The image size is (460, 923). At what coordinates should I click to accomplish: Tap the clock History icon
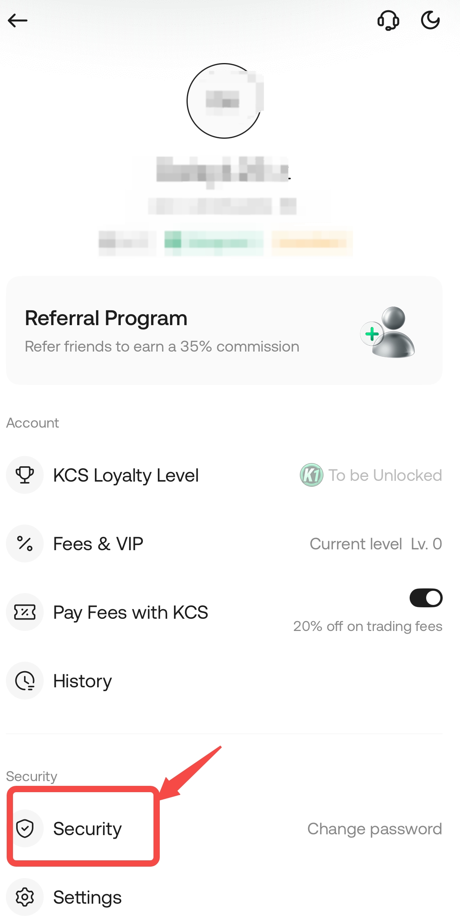pyautogui.click(x=25, y=681)
